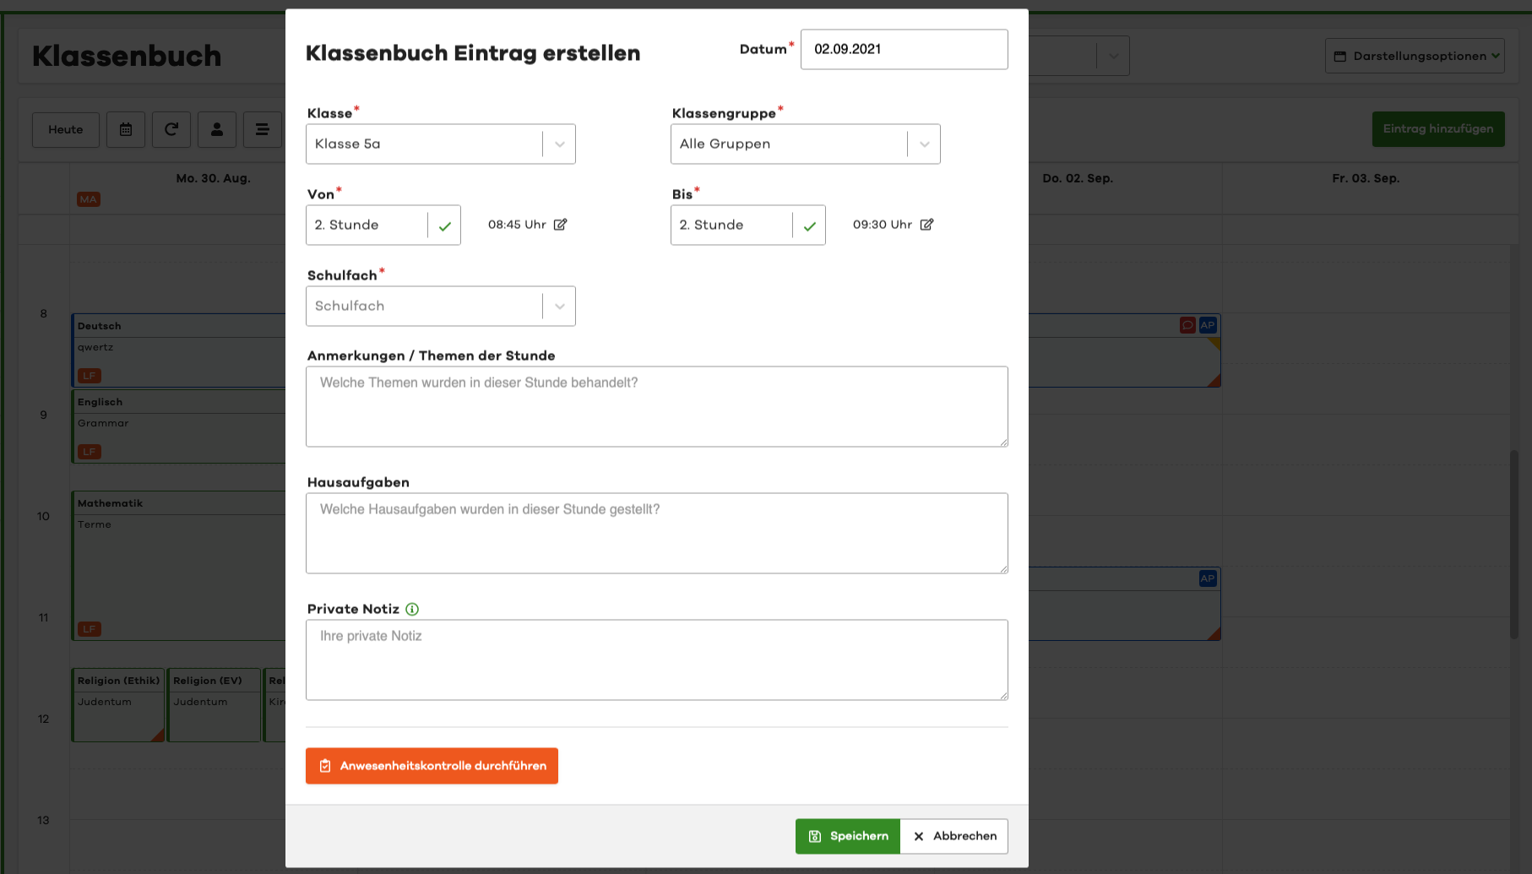The height and width of the screenshot is (874, 1532).
Task: Click the list view icon in toolbar
Action: tap(263, 129)
